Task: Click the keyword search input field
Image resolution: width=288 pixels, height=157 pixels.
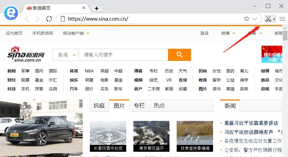Action: point(123,55)
